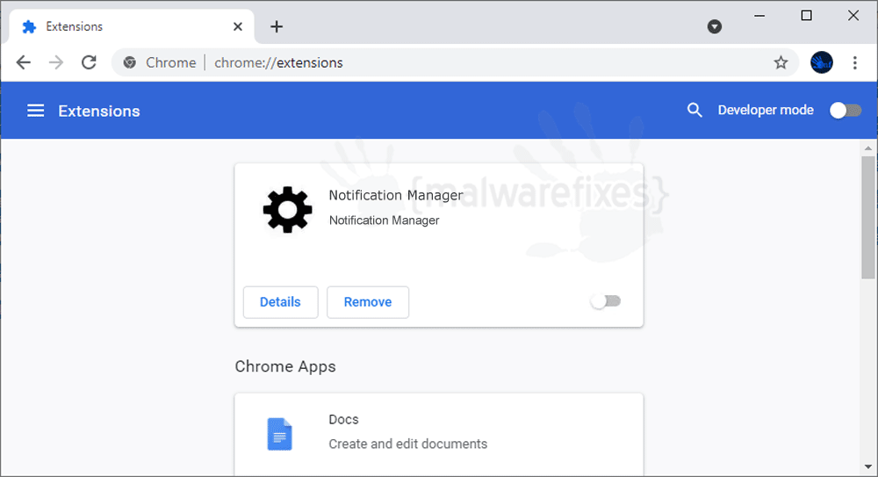
Task: Click the Extensions header title
Action: click(x=99, y=111)
